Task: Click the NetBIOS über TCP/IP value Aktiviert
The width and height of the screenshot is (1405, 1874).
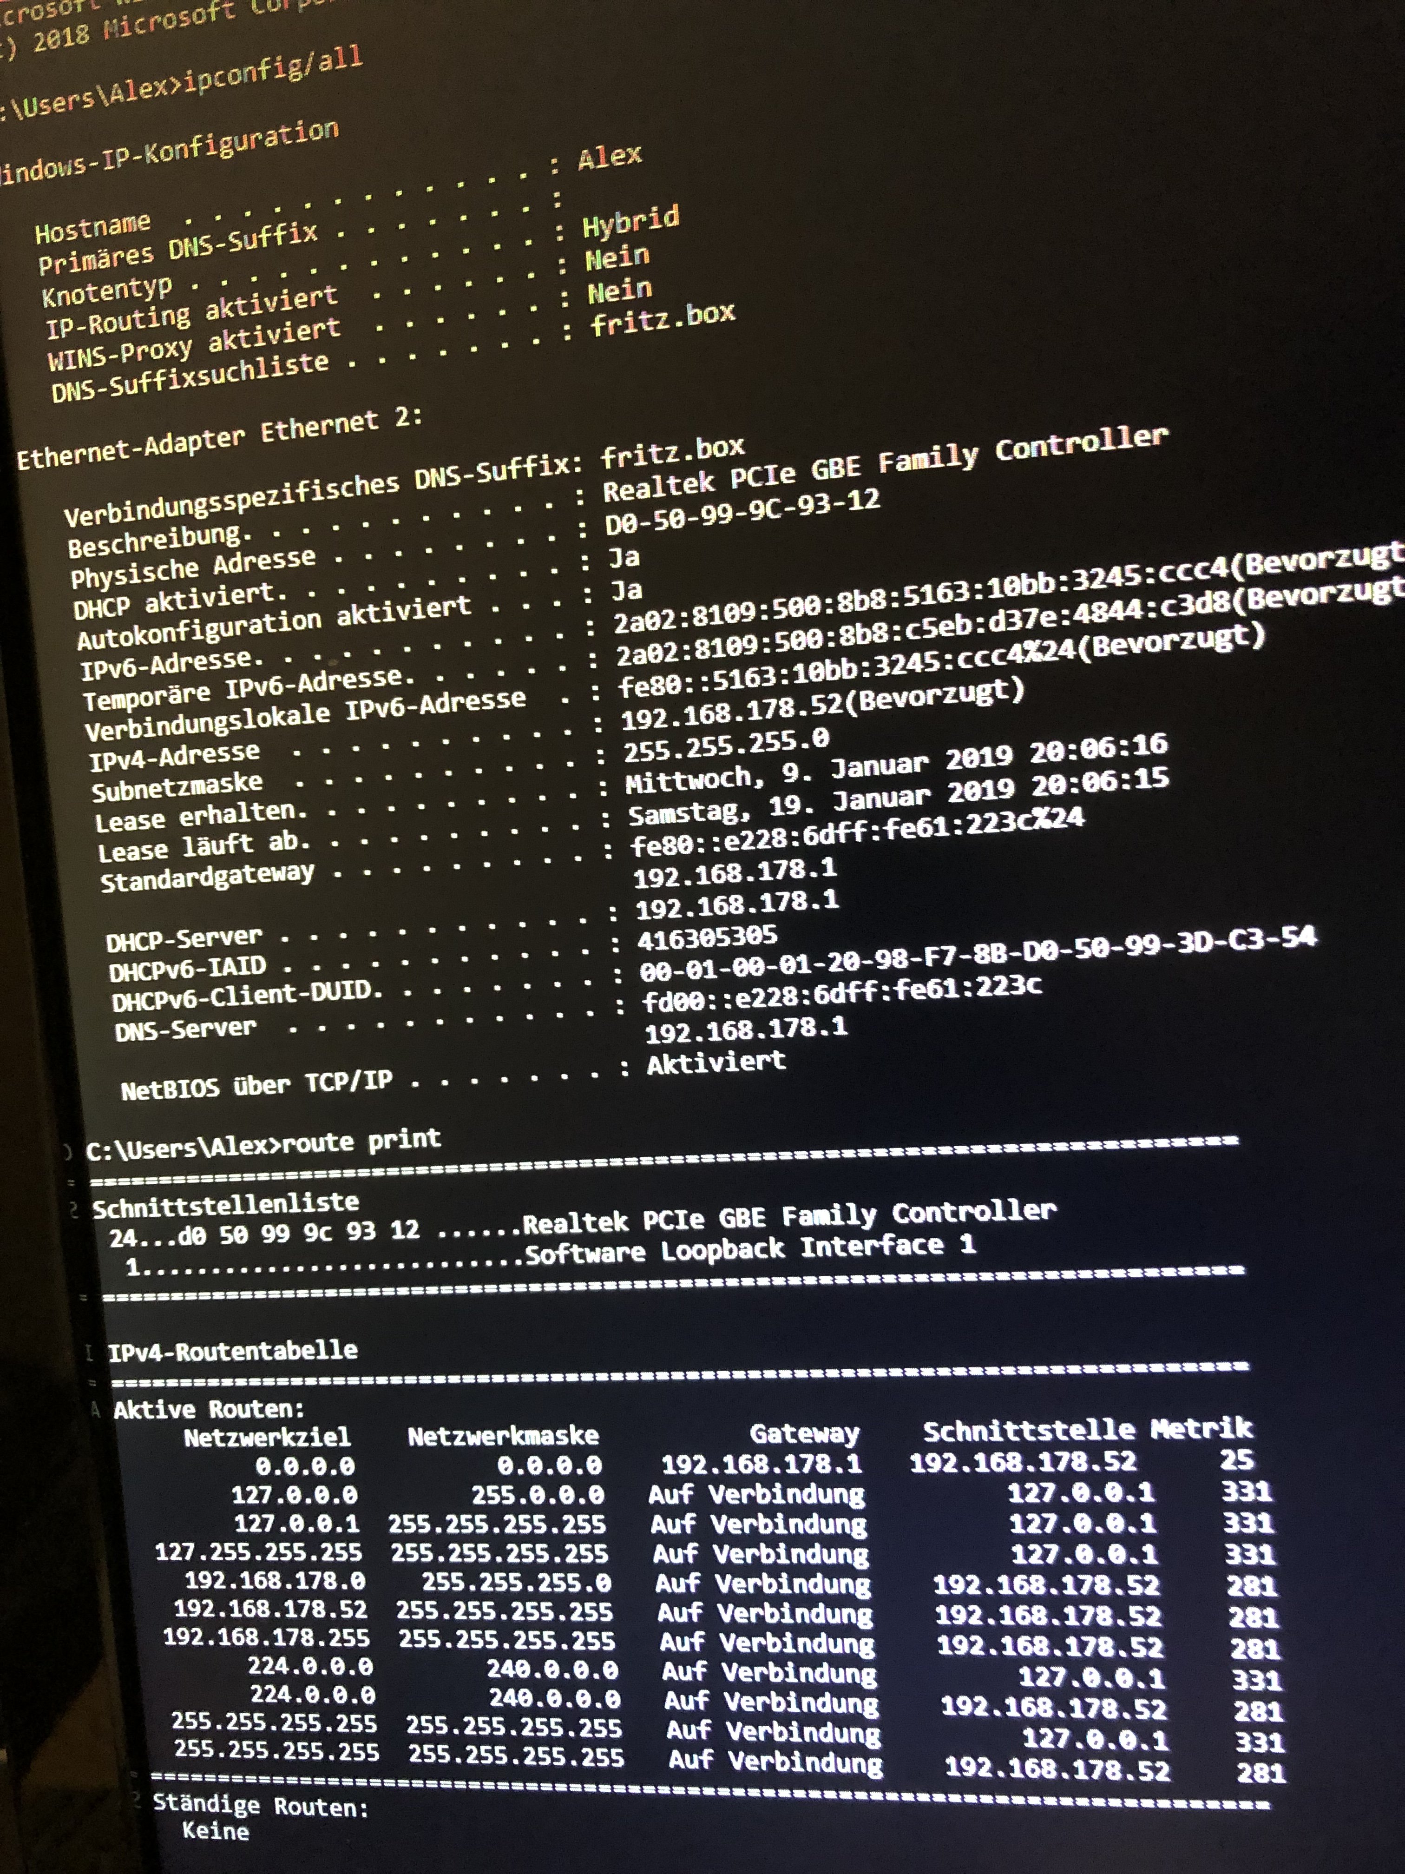Action: pos(716,1062)
